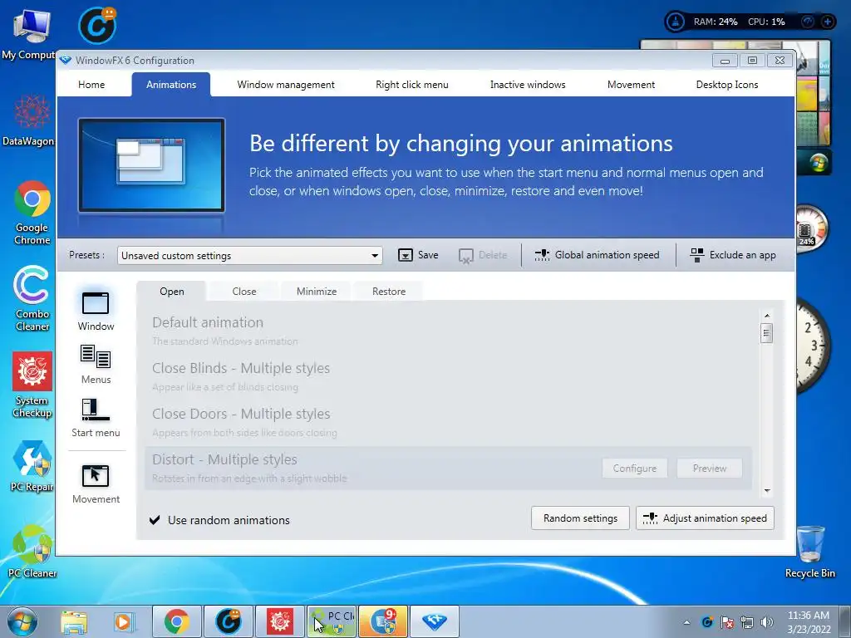Screen dimensions: 851x638
Task: Click the Global animation speed icon
Action: click(x=542, y=255)
